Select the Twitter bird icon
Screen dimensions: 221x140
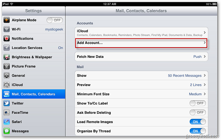(7, 103)
